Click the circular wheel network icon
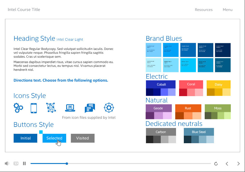Viewport: 245px width, 172px height. click(109, 107)
